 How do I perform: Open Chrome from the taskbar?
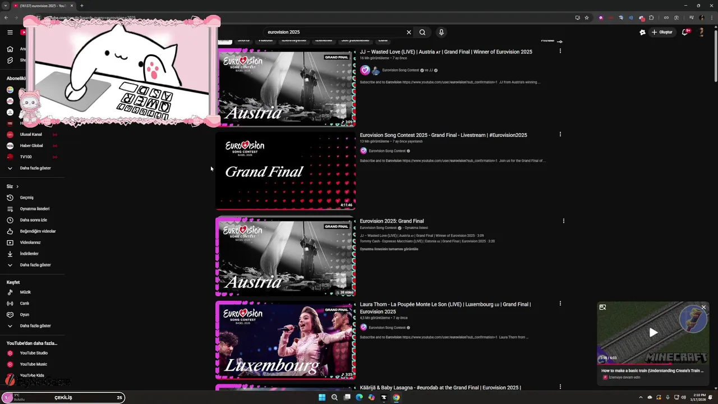click(x=396, y=397)
